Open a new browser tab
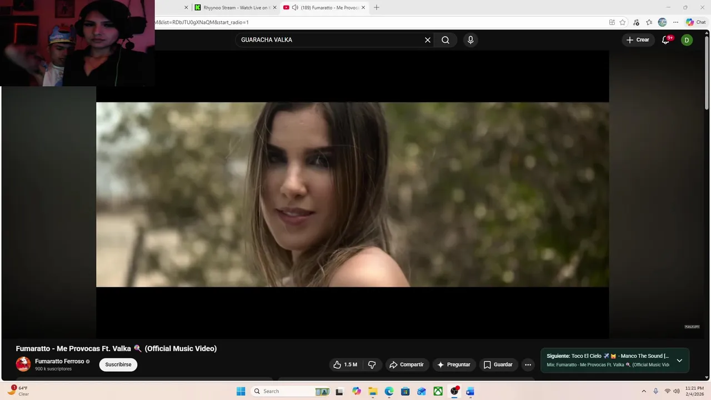Viewport: 711px width, 400px height. tap(377, 8)
